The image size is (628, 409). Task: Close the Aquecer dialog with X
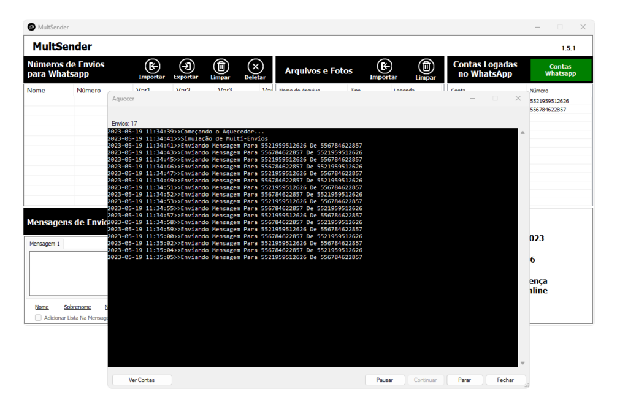coord(518,99)
